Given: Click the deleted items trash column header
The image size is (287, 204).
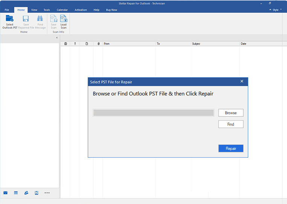Looking at the screenshot, I should [x=66, y=44].
